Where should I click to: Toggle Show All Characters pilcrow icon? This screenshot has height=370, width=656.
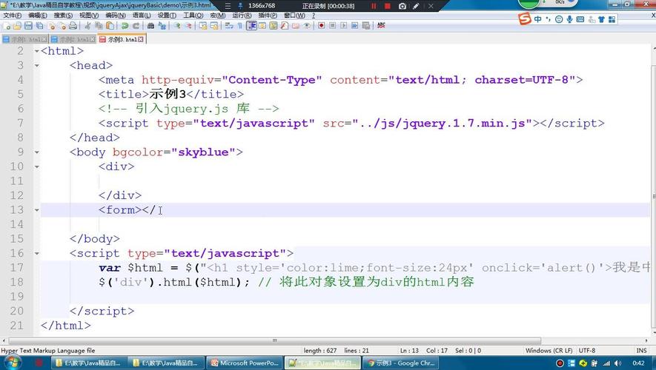click(239, 26)
